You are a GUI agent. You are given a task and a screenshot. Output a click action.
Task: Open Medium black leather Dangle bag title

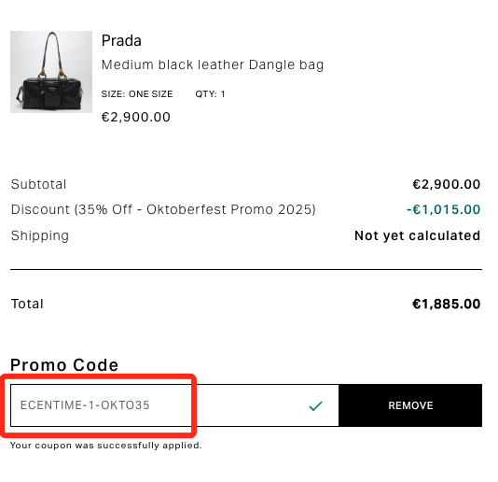pos(213,64)
